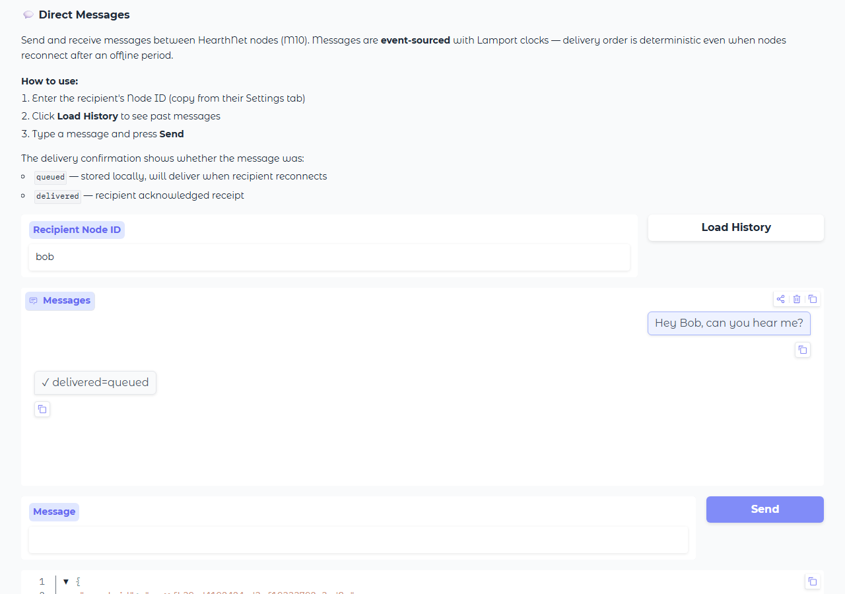Click line number 1 in JSON viewer
The image size is (845, 594).
[x=42, y=581]
